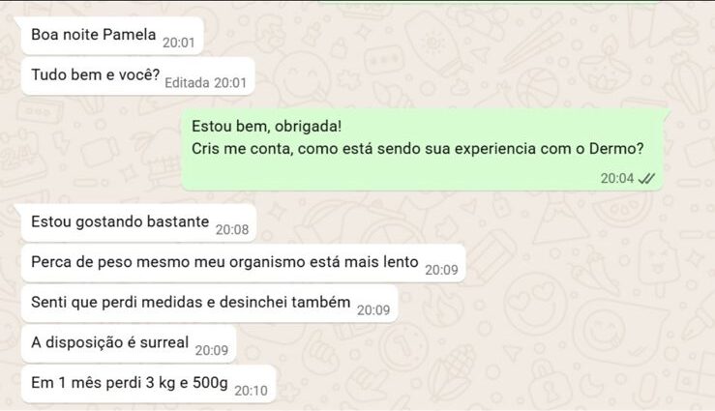This screenshot has width=715, height=411.
Task: Select the 'Boa noite Pamela' message bubble
Action: click(111, 36)
